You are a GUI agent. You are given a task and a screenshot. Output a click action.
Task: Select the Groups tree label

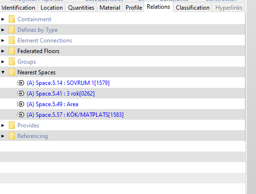[x=27, y=62]
